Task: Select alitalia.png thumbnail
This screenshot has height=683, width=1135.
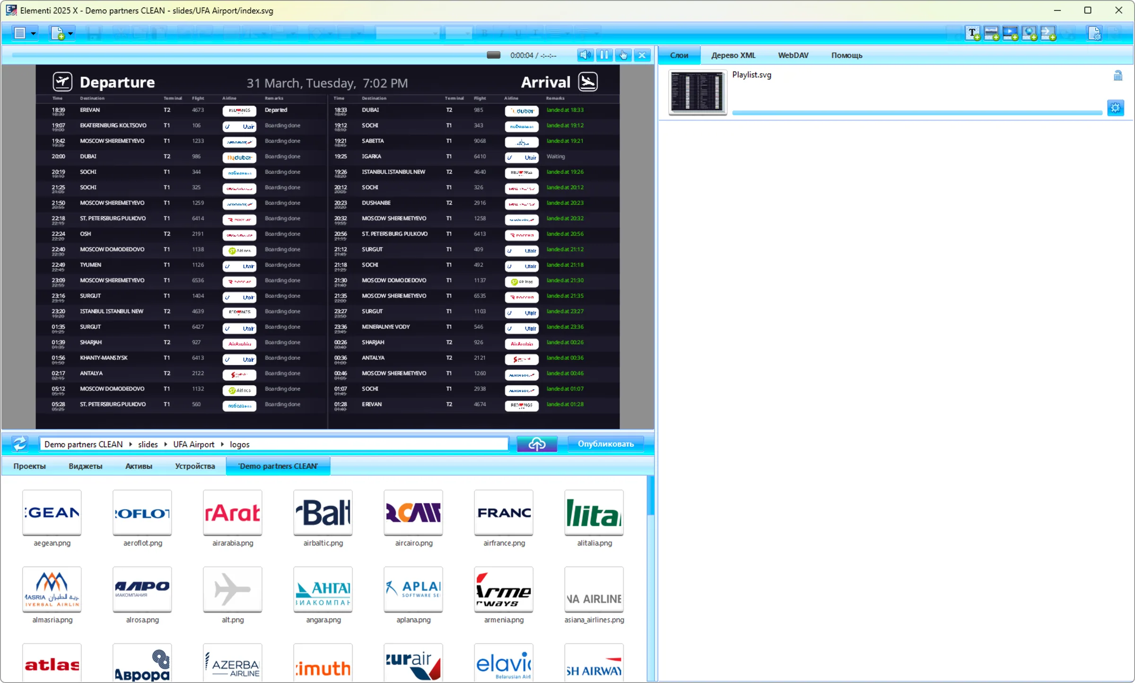Action: (x=594, y=512)
